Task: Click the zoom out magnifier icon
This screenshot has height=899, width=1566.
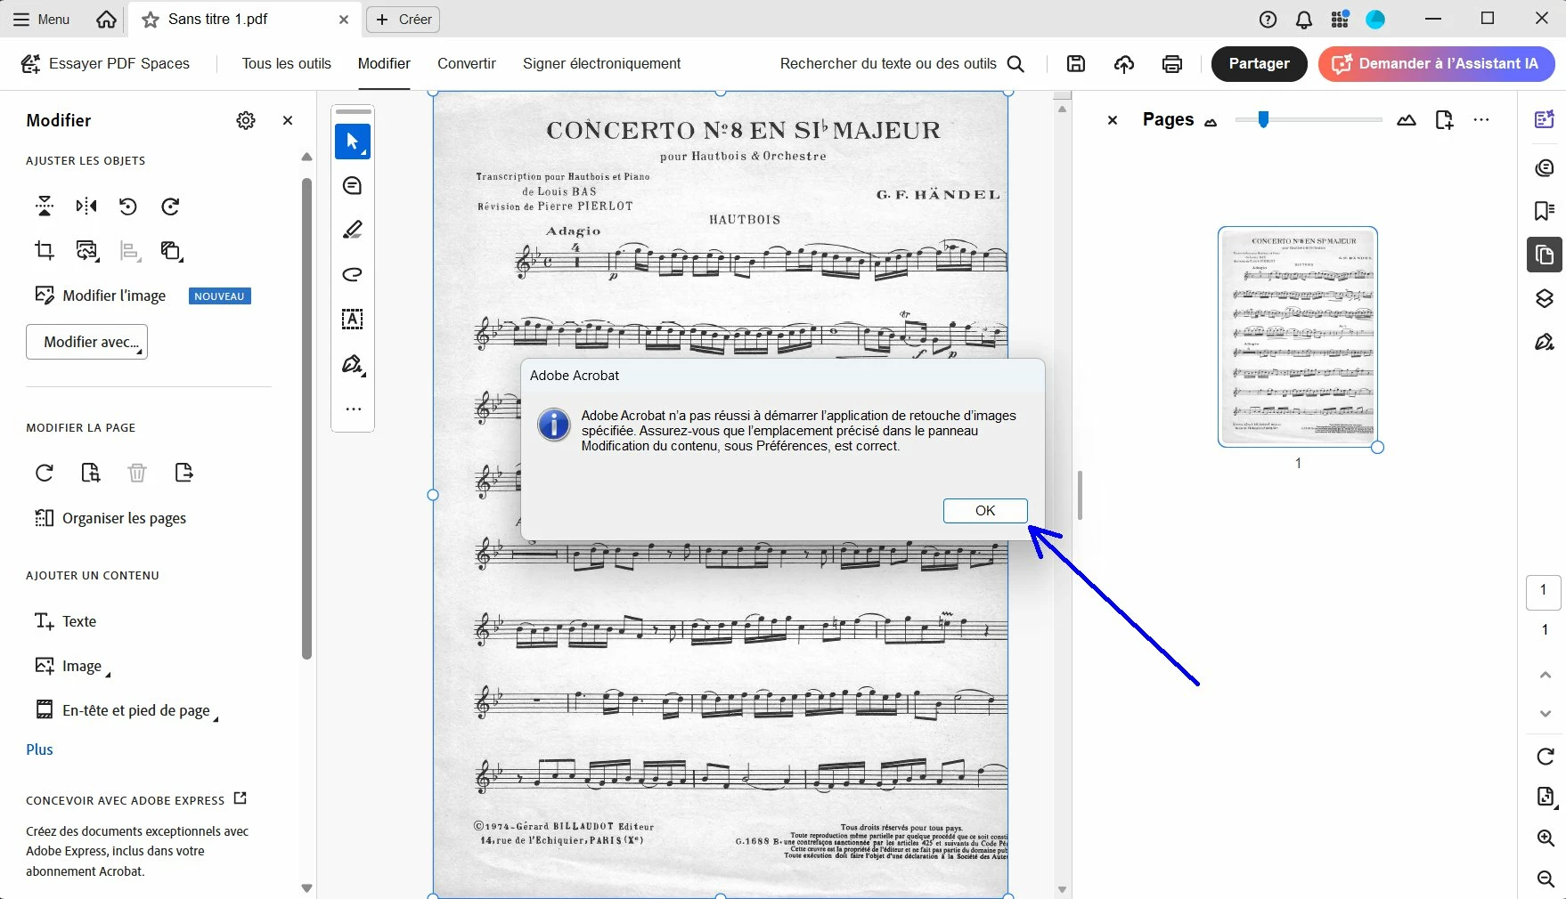Action: point(1546,879)
